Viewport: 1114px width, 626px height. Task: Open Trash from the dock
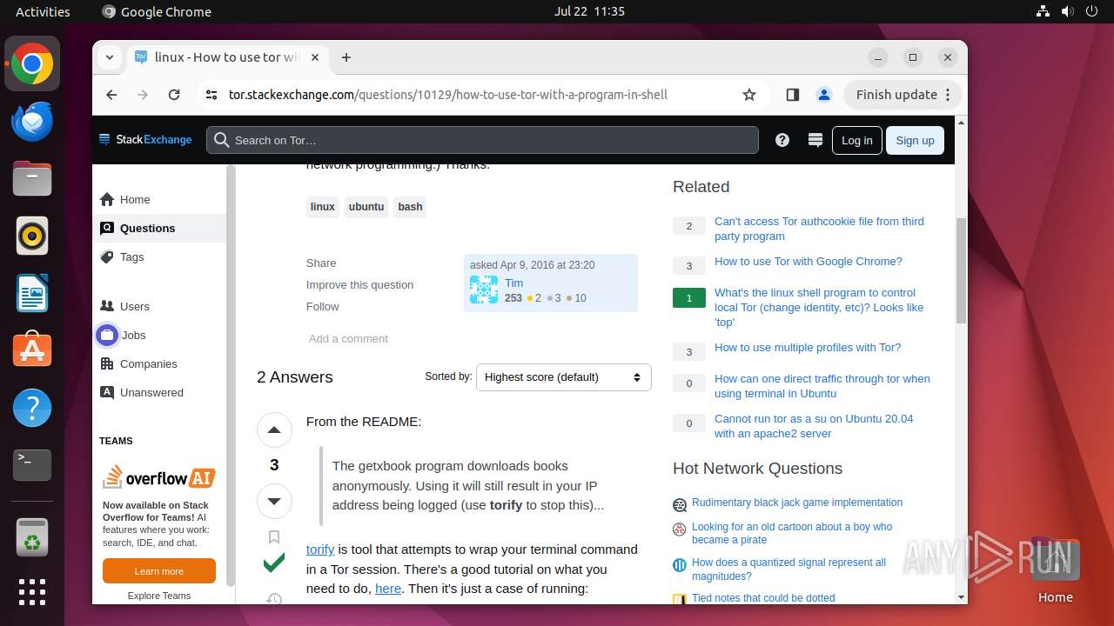[32, 536]
